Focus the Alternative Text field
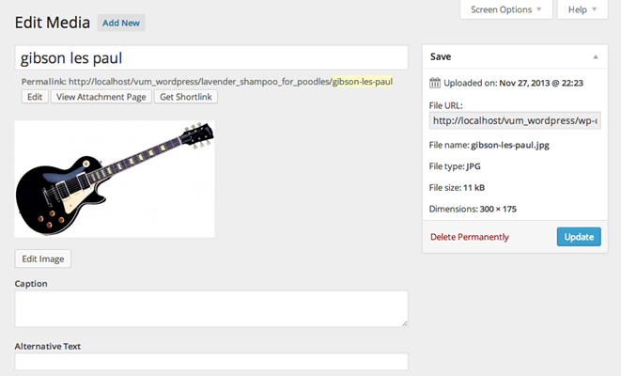Viewport: 621px width, 376px height. [211, 362]
